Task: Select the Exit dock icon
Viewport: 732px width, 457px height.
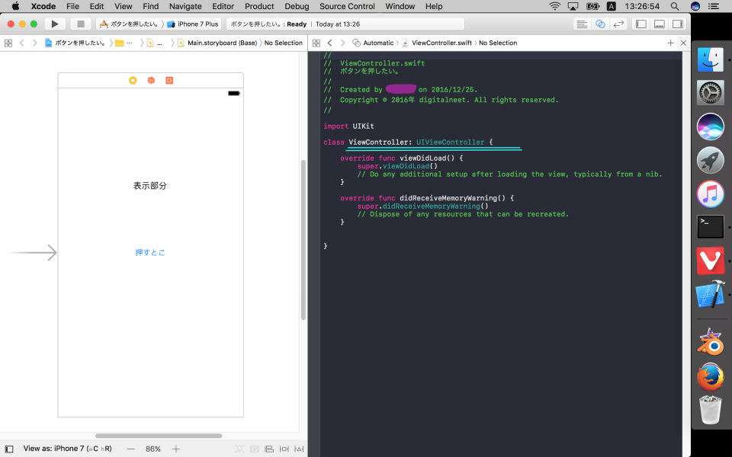Action: [x=169, y=80]
